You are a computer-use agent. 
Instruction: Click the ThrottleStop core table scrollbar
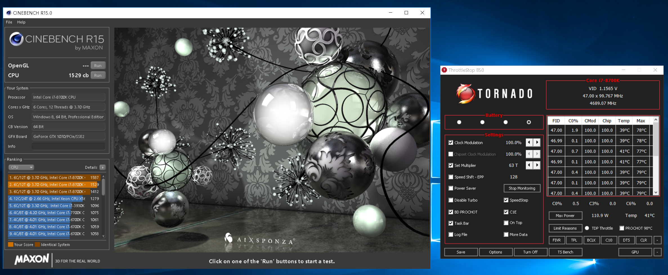(656, 139)
